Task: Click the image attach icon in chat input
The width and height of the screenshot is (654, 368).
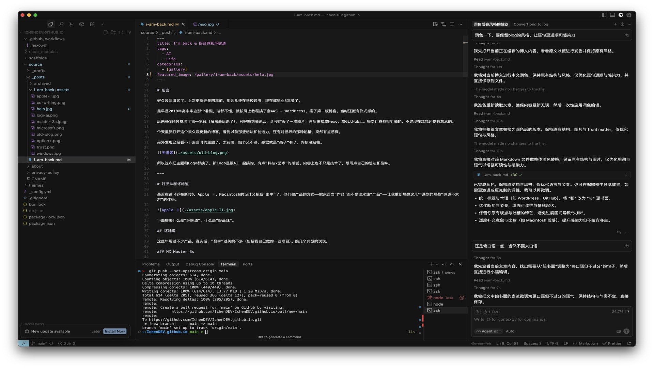Action: [619, 331]
